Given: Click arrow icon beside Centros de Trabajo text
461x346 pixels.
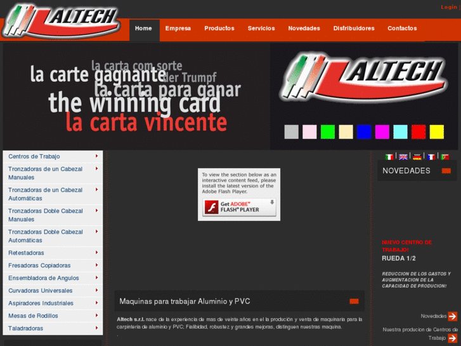Looking at the screenshot, I should (453, 338).
